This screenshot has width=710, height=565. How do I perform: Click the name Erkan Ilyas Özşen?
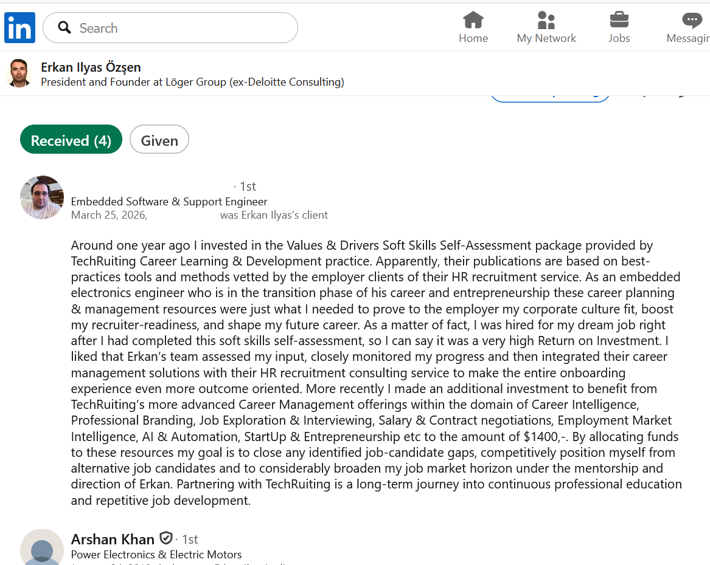[91, 67]
